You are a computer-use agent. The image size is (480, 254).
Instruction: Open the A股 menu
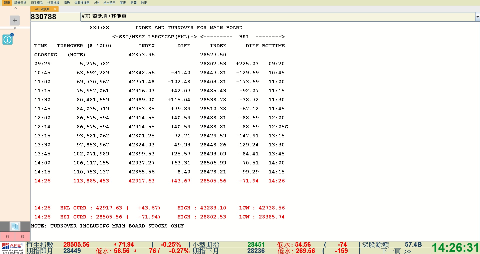[x=97, y=3]
